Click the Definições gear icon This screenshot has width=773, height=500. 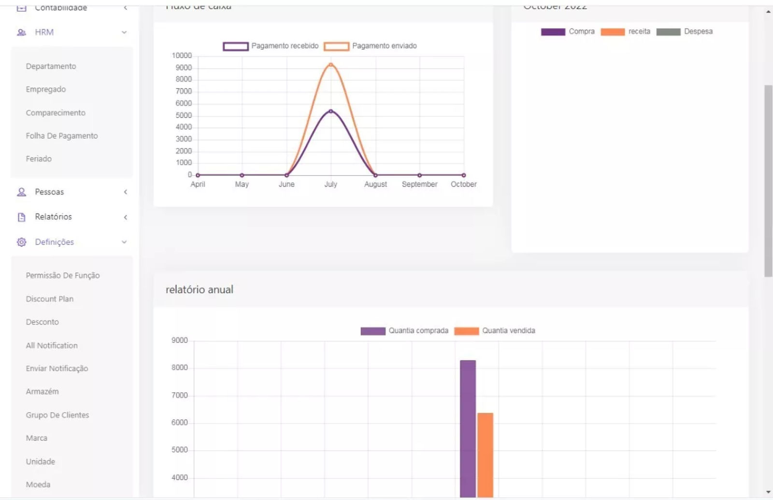[x=21, y=242]
